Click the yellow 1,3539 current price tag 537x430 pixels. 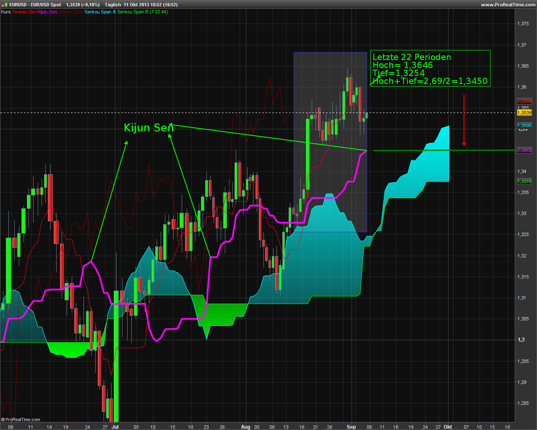tap(524, 113)
